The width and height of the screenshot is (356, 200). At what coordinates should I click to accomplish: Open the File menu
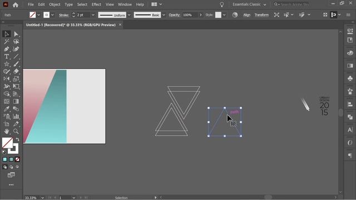[x=31, y=4]
